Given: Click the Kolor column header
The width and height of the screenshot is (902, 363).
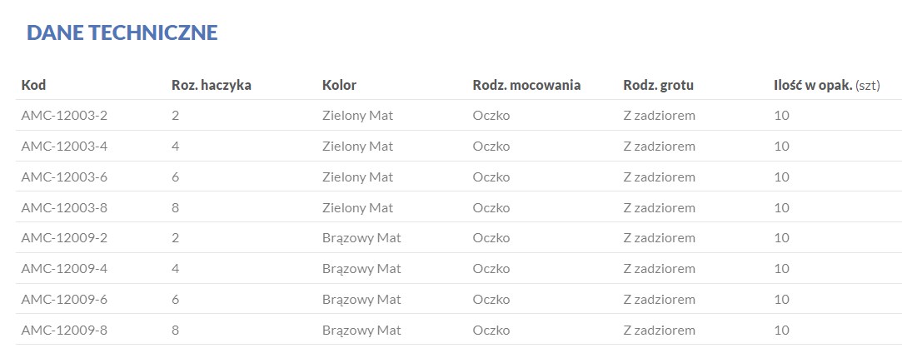Looking at the screenshot, I should (339, 85).
